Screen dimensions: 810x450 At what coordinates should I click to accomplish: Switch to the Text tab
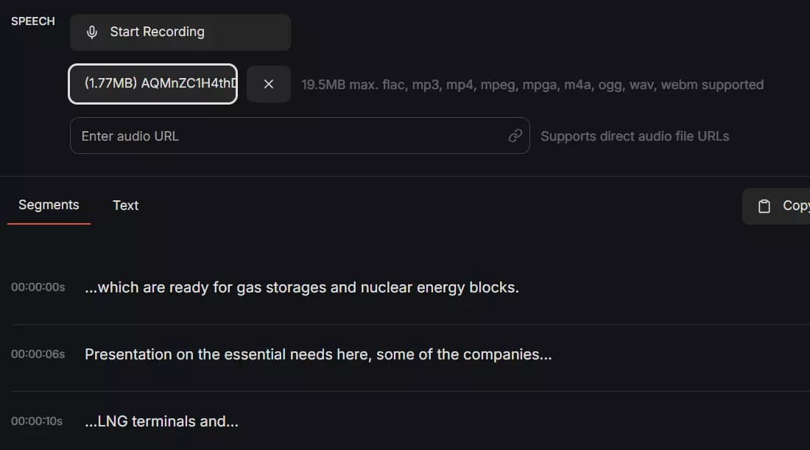(125, 205)
